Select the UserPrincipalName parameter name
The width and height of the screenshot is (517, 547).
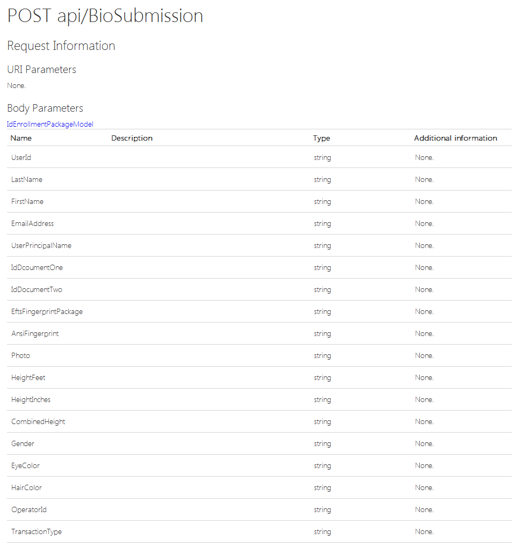click(x=41, y=245)
